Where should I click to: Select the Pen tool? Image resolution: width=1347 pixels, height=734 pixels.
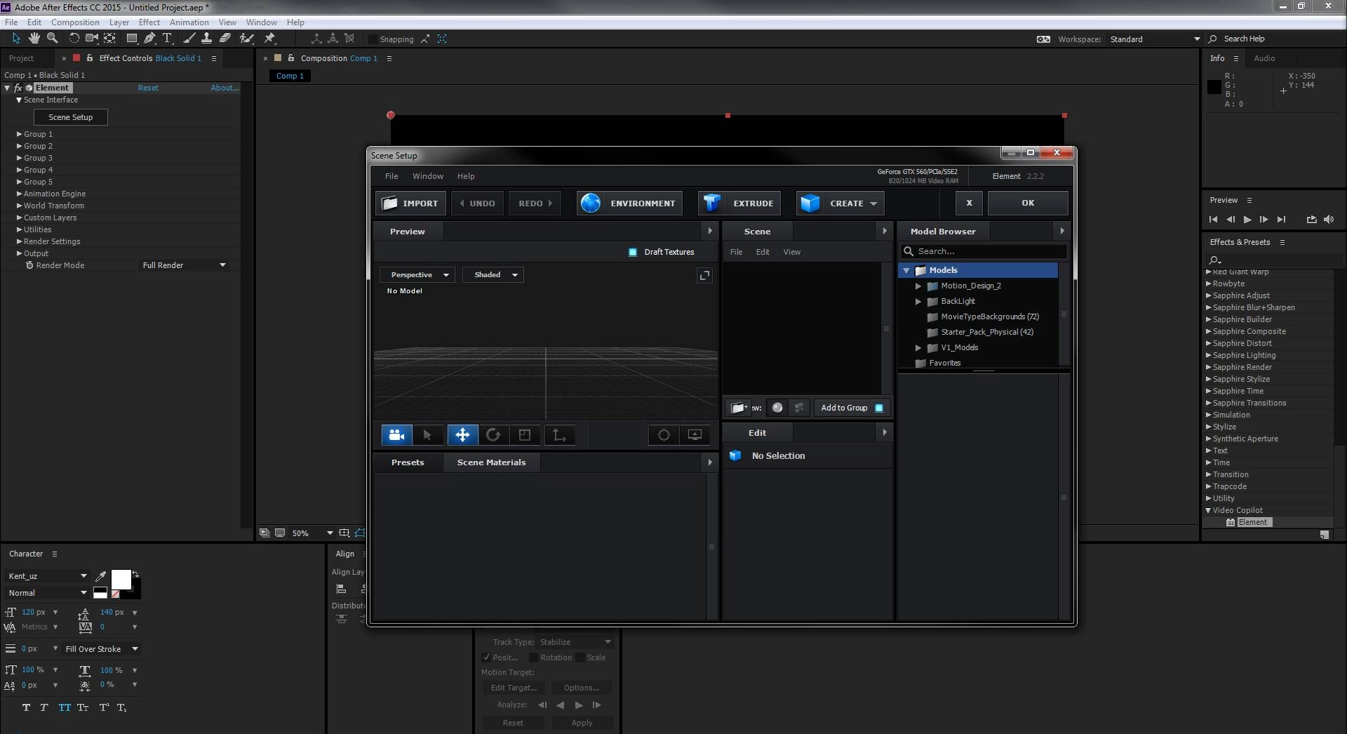tap(149, 39)
